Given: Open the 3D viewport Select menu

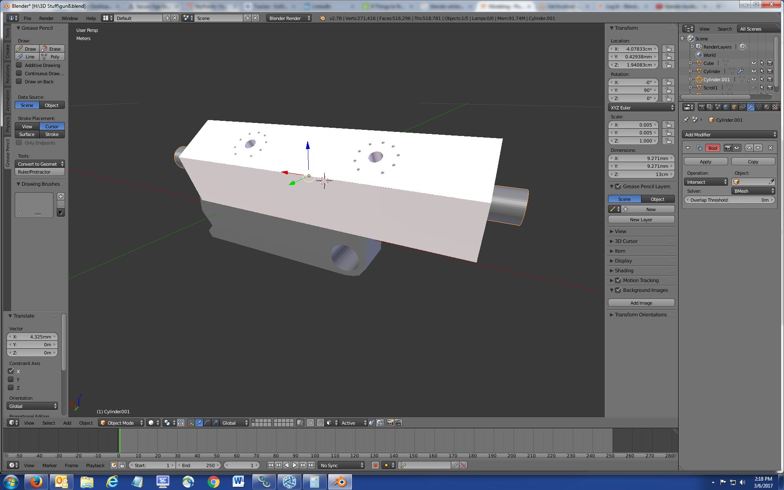Looking at the screenshot, I should tap(49, 423).
